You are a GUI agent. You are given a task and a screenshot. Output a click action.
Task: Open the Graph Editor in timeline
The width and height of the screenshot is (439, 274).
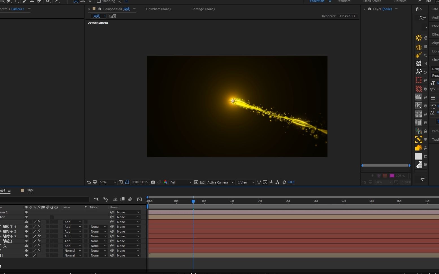point(139,199)
